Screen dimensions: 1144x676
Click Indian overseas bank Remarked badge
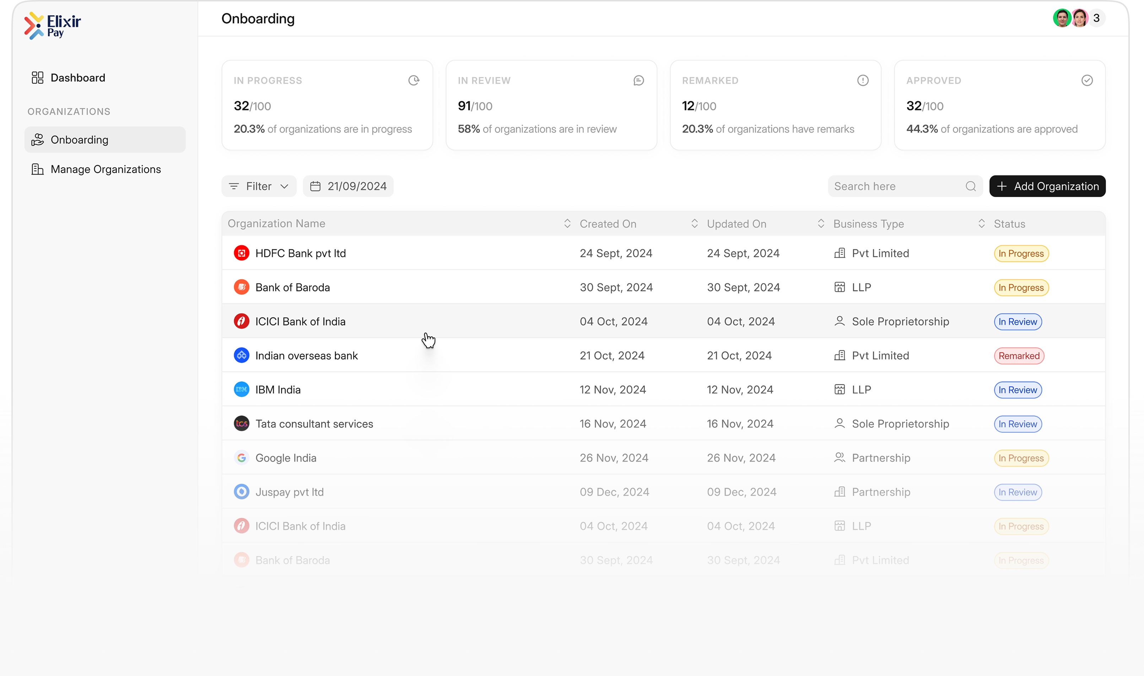(1019, 356)
